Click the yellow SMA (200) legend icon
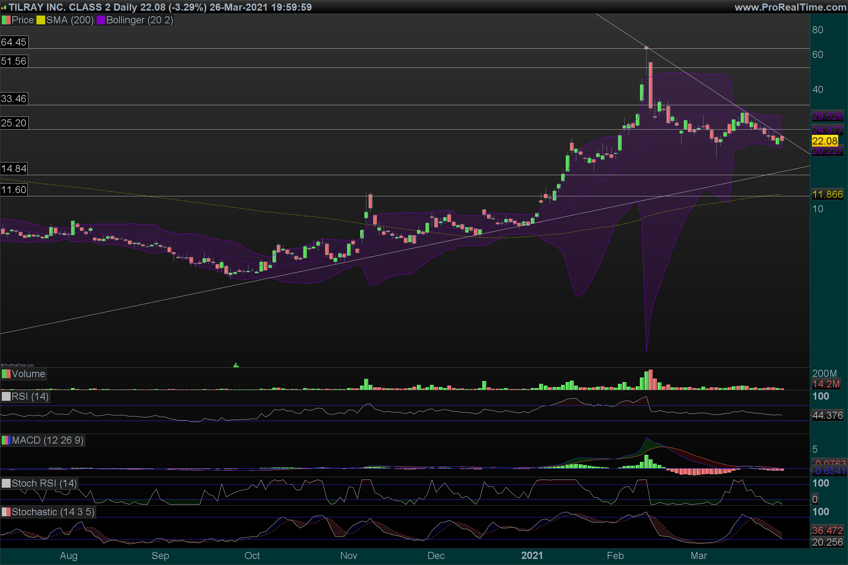Screen dimensions: 848x565 (40, 20)
